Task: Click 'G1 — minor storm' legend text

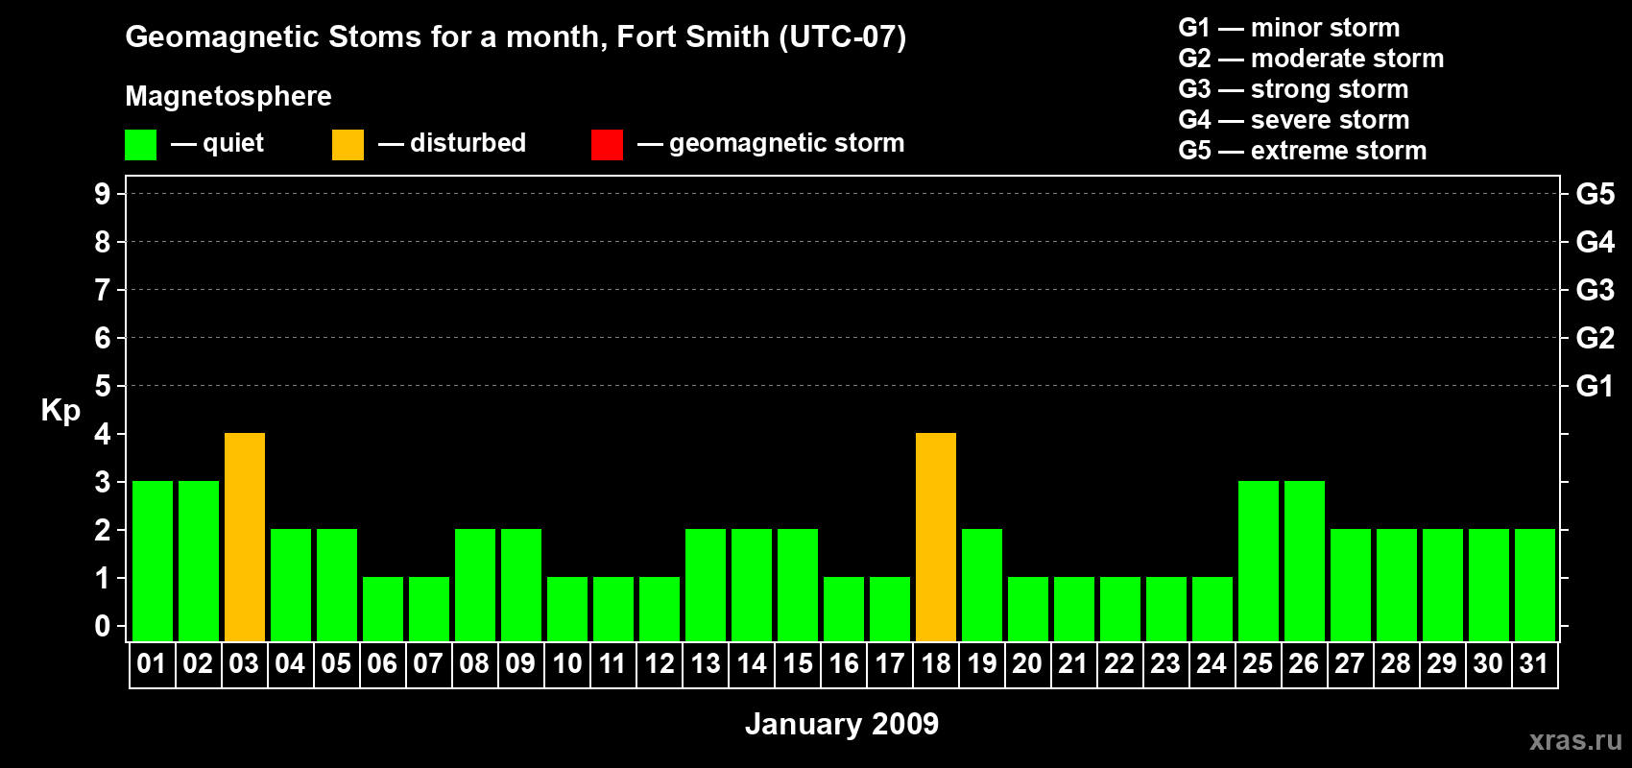Action: (x=1289, y=28)
